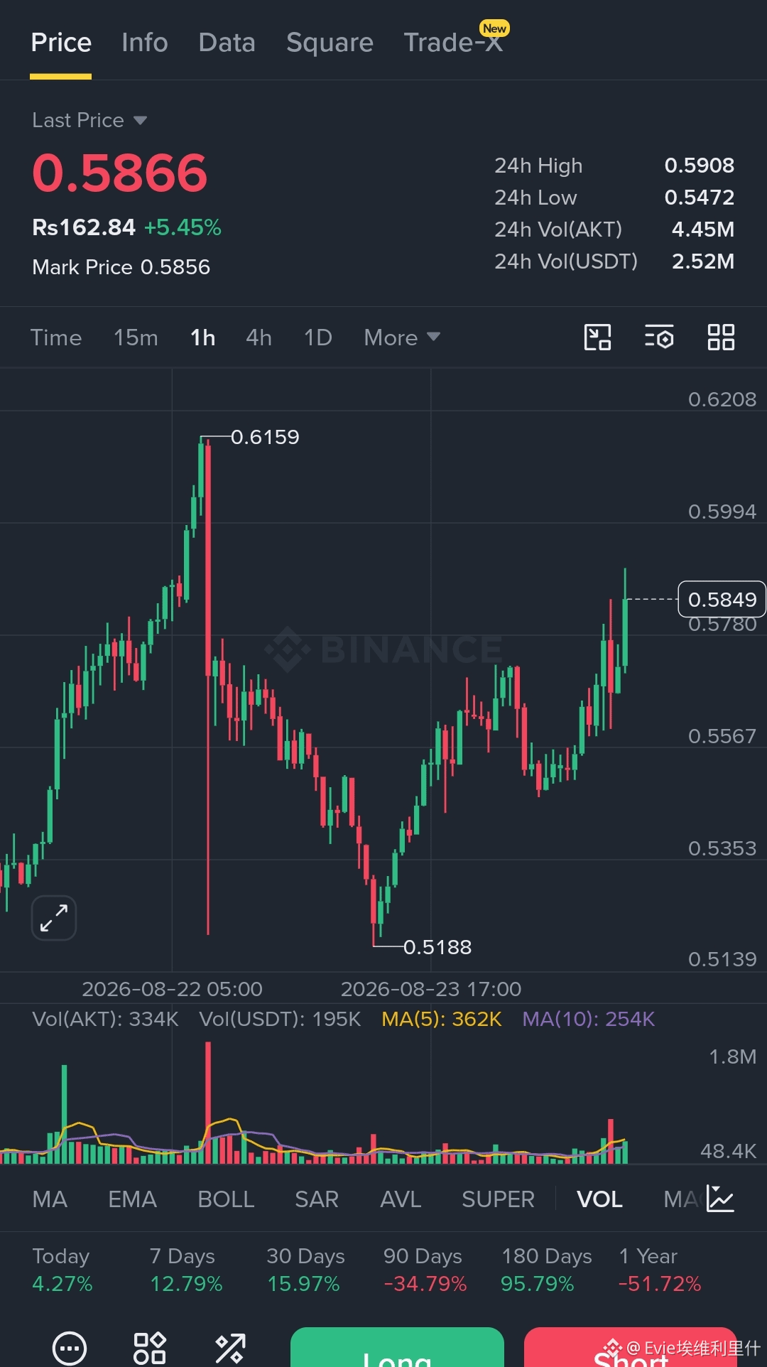Select the 1h interval
767x1367 pixels.
coord(202,337)
